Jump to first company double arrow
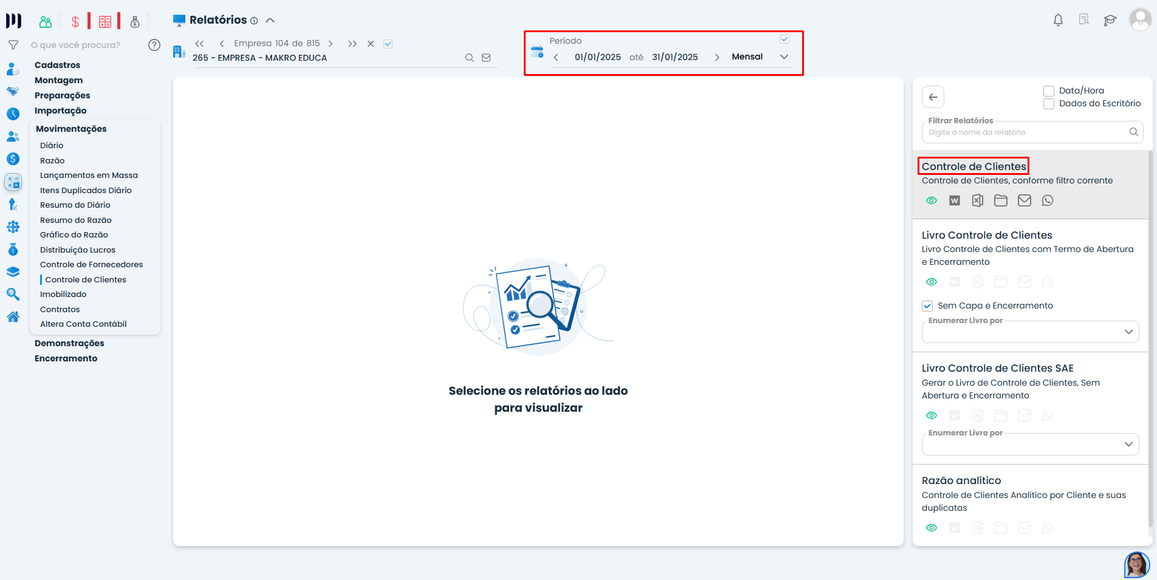Image resolution: width=1157 pixels, height=580 pixels. 199,44
